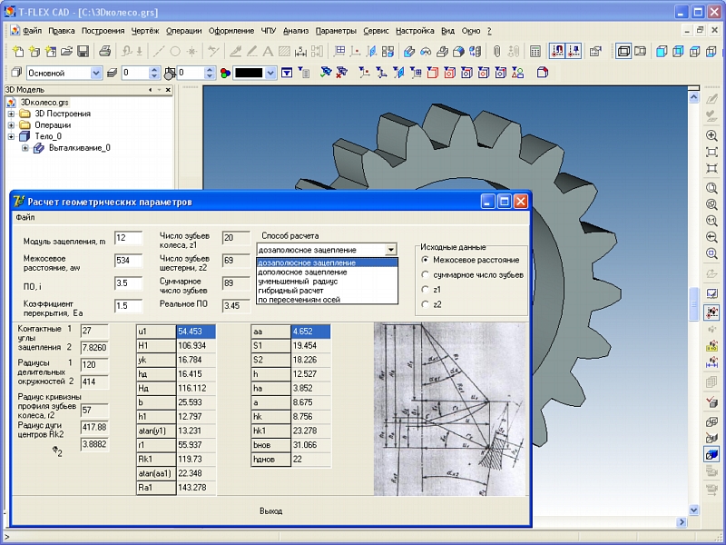Open the calculator/variables table icon
The height and width of the screenshot is (545, 726).
[535, 51]
